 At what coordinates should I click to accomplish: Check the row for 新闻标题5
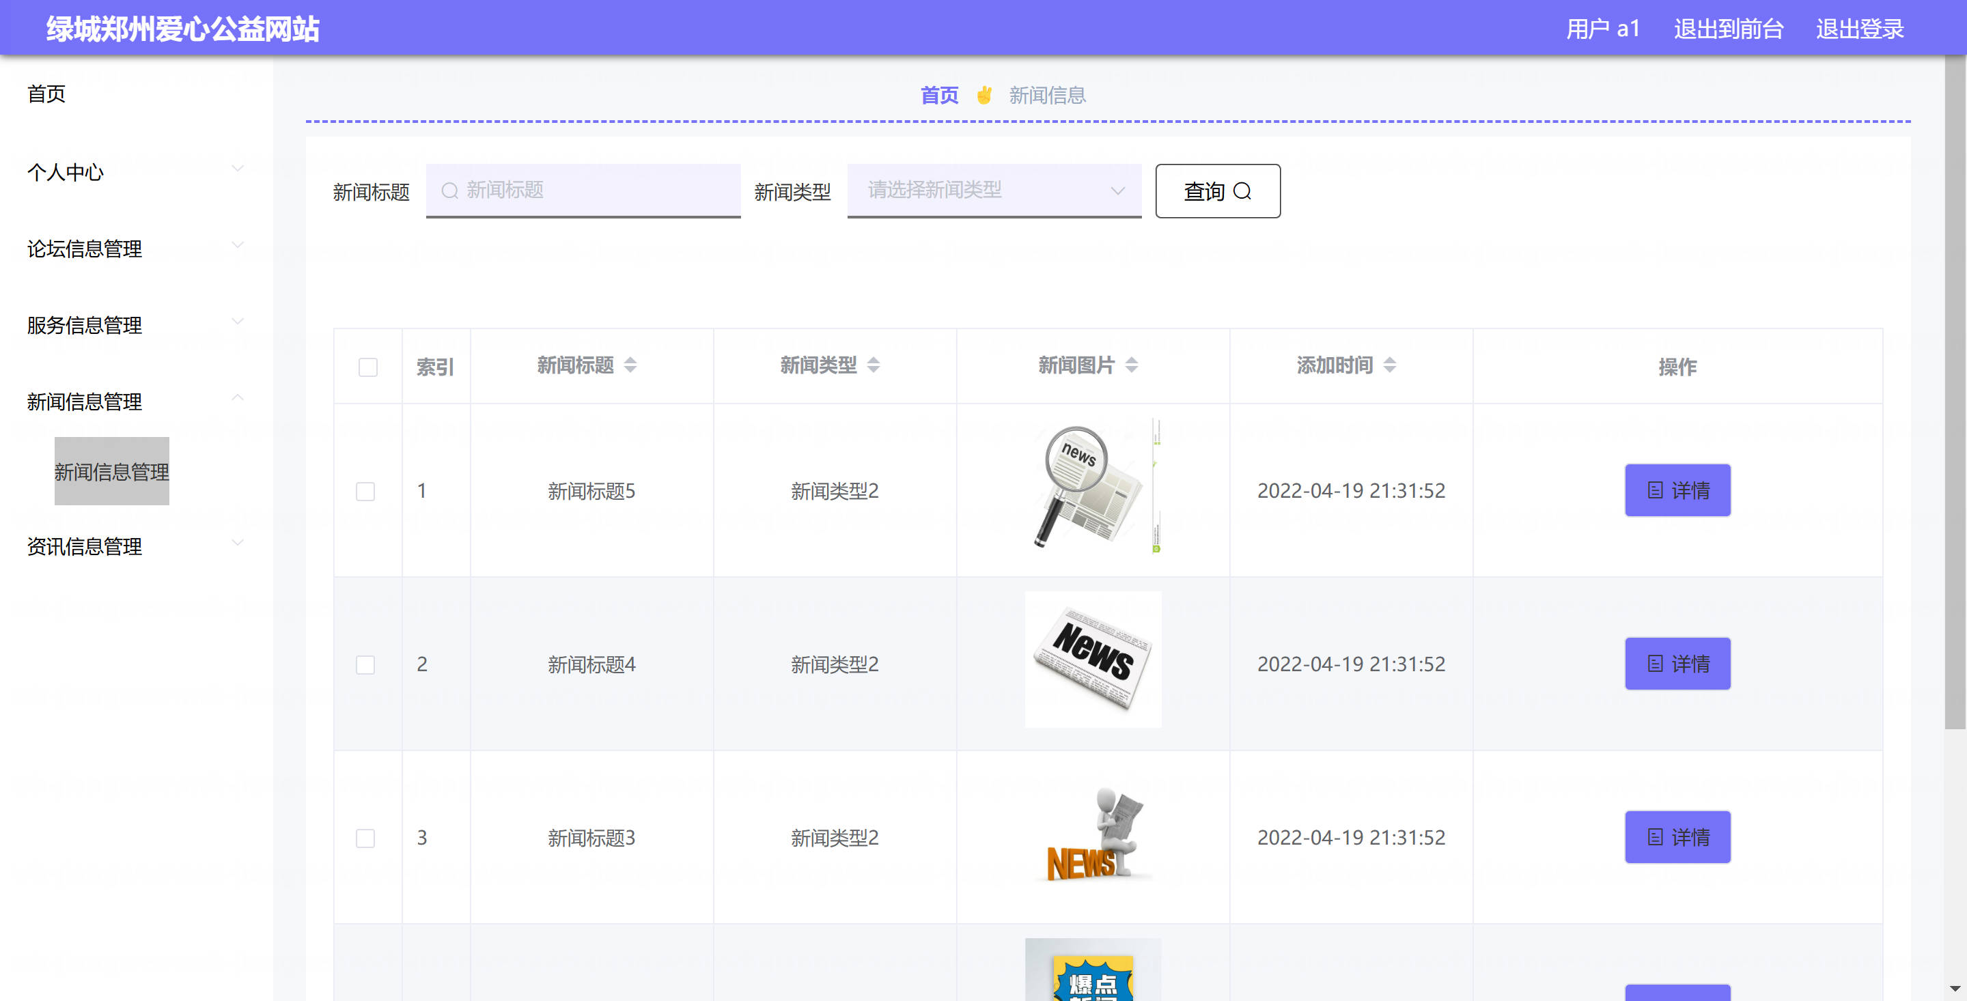pyautogui.click(x=366, y=491)
